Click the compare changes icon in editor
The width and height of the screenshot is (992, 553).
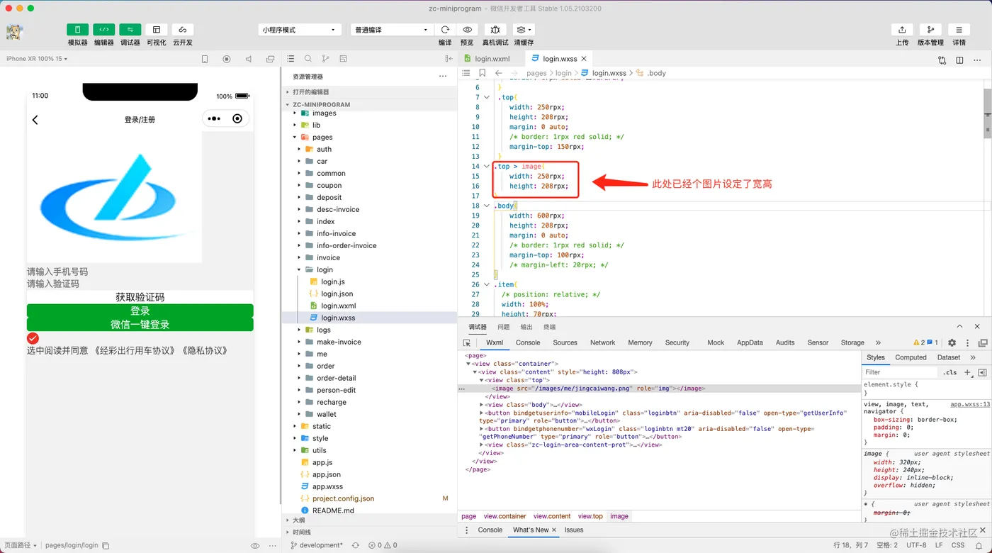942,60
